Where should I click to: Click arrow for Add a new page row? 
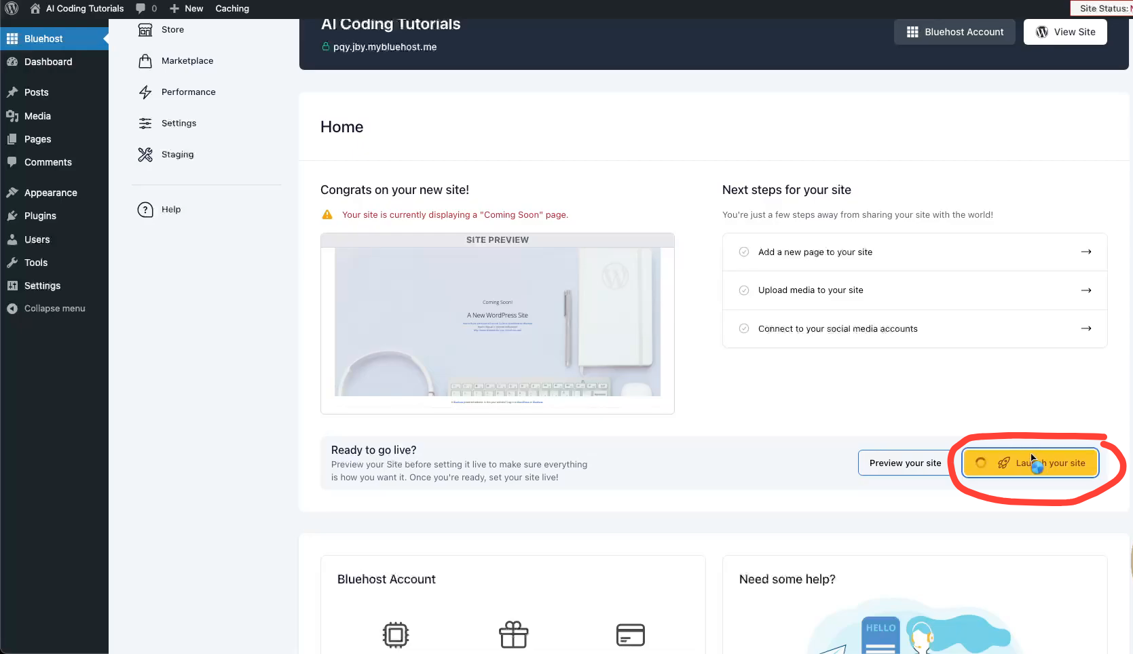[x=1086, y=252]
